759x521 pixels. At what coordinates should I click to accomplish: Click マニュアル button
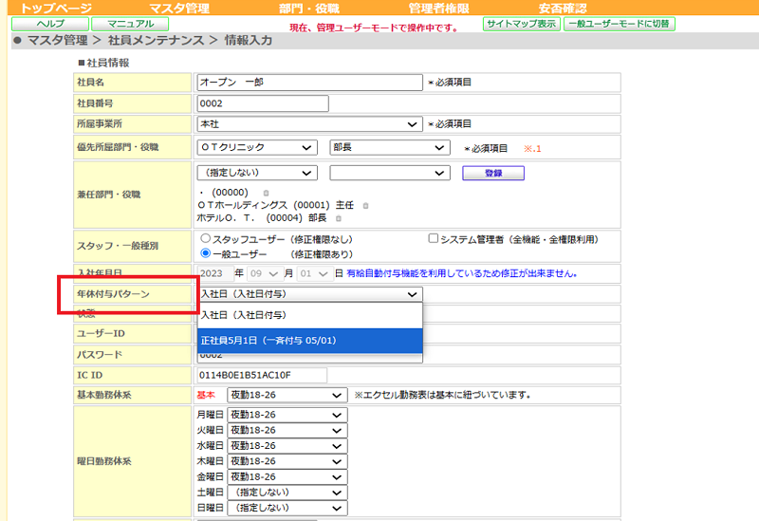click(x=130, y=24)
